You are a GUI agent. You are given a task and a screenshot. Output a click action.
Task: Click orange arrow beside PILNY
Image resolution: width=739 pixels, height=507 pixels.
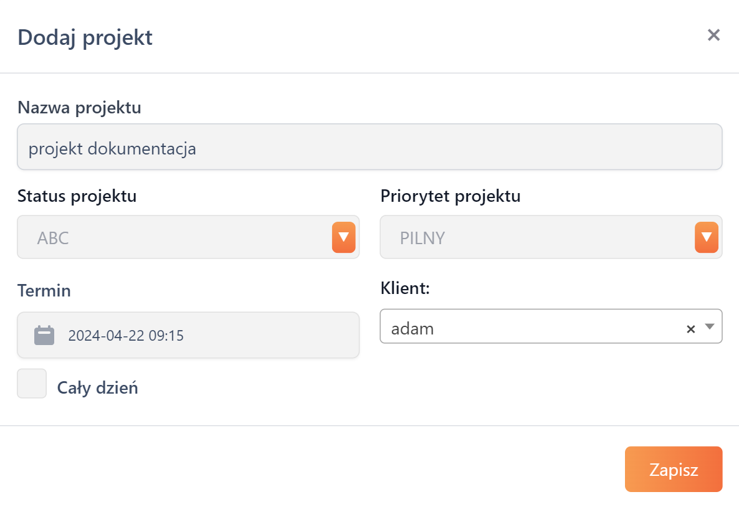click(706, 237)
